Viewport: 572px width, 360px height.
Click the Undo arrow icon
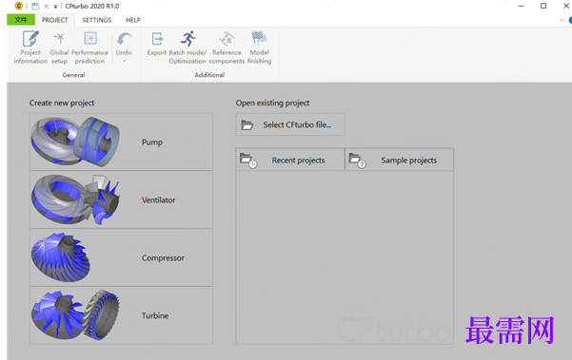pos(124,39)
